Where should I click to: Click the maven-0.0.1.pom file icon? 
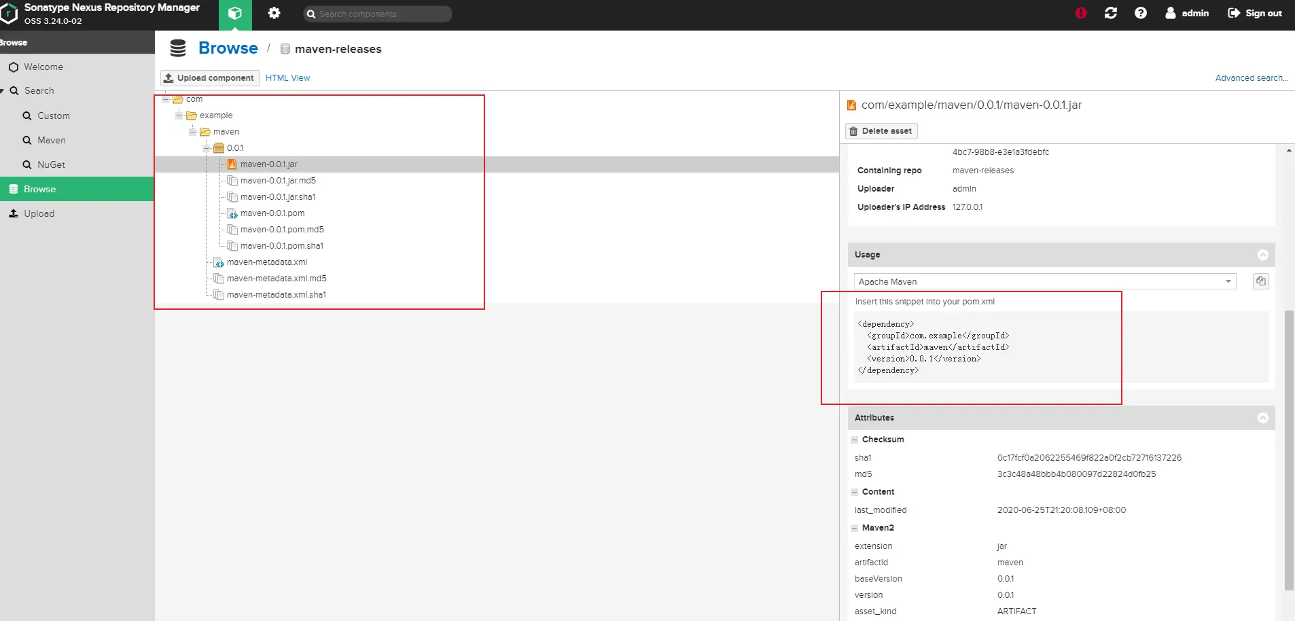(x=232, y=213)
